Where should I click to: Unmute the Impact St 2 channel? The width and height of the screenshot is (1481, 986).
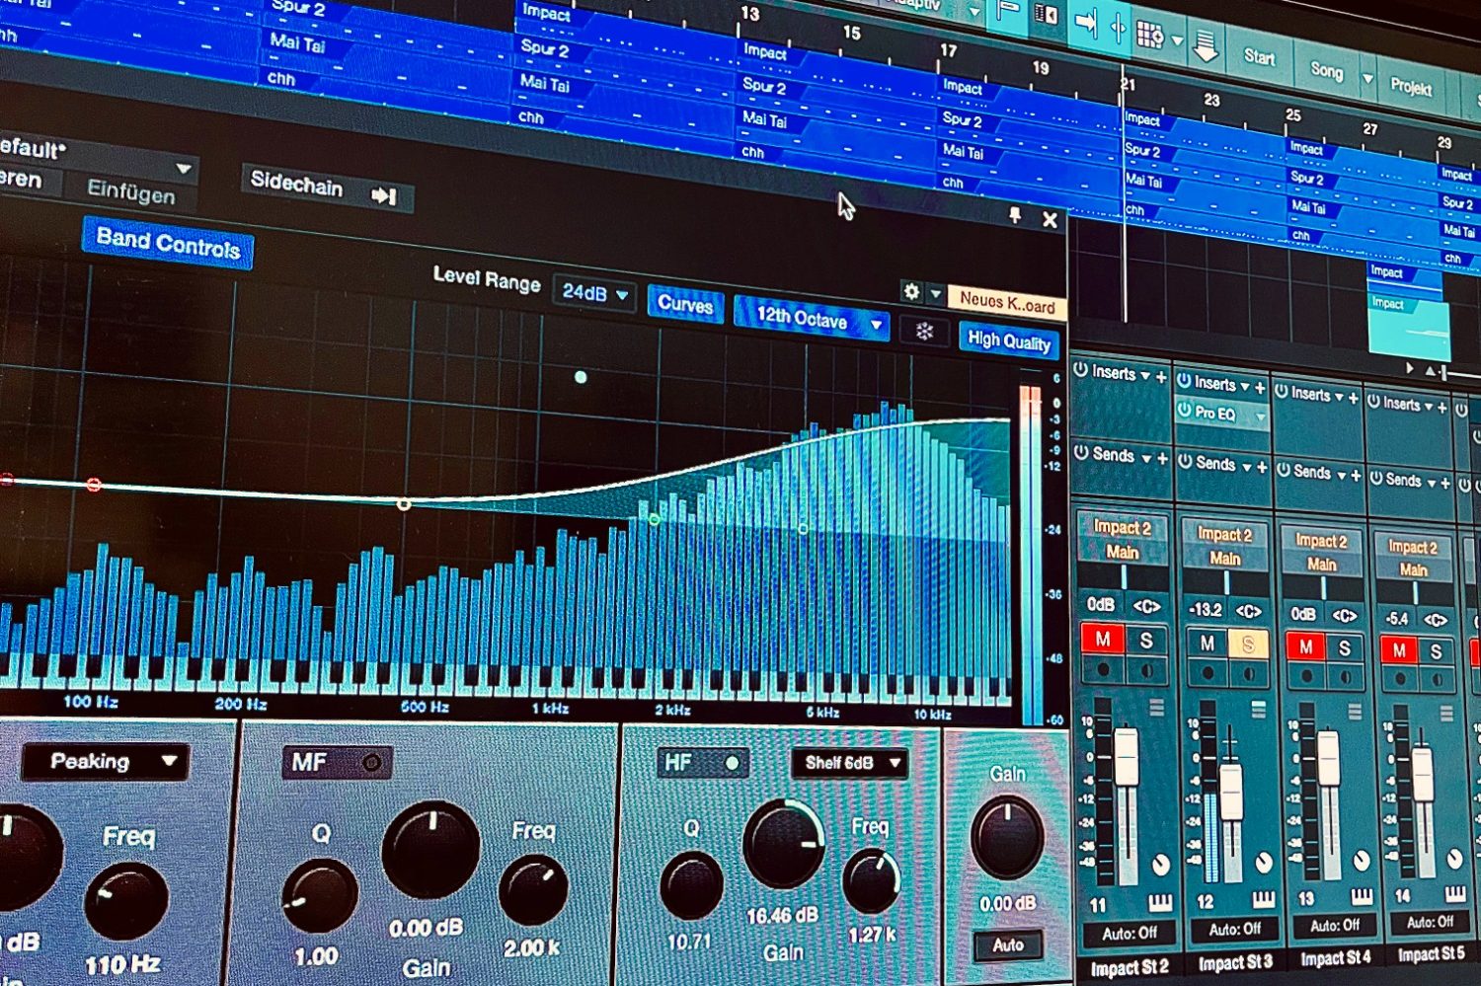pos(1103,639)
